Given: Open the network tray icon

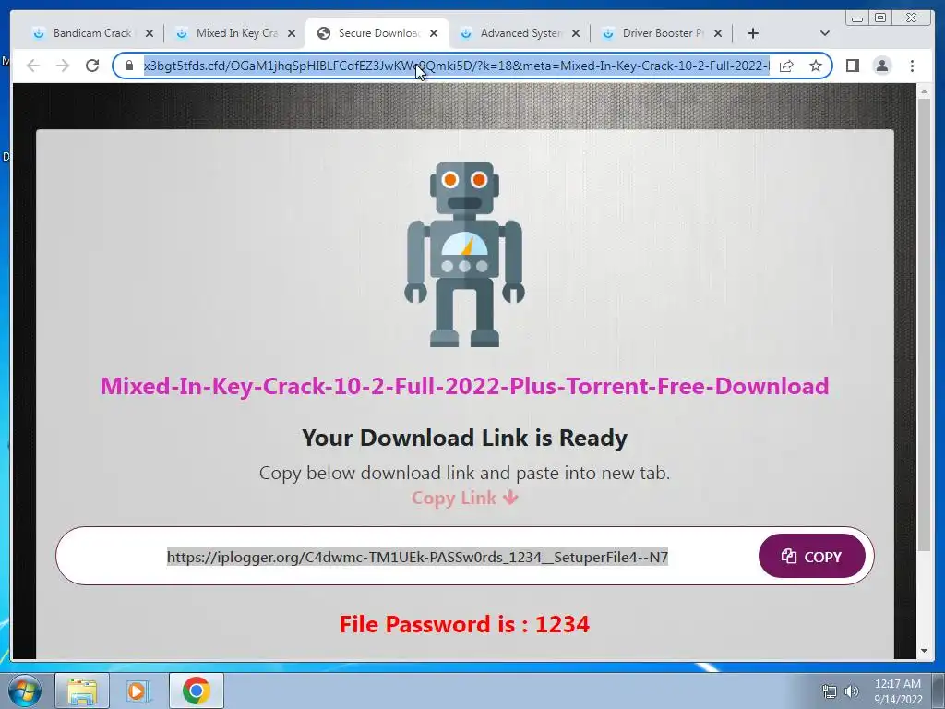Looking at the screenshot, I should pyautogui.click(x=830, y=691).
